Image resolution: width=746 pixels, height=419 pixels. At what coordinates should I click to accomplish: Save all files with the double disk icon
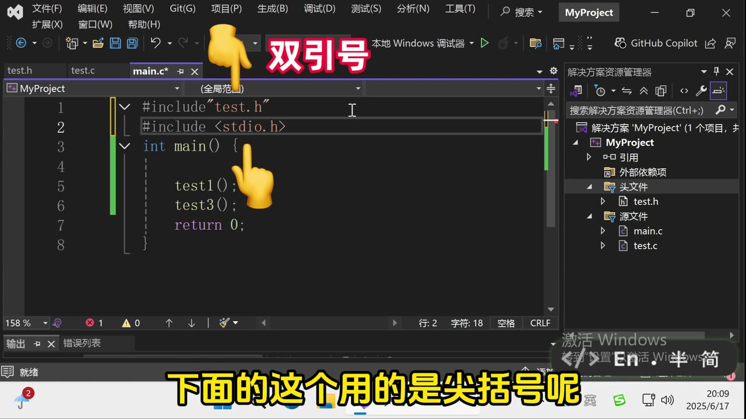click(132, 43)
